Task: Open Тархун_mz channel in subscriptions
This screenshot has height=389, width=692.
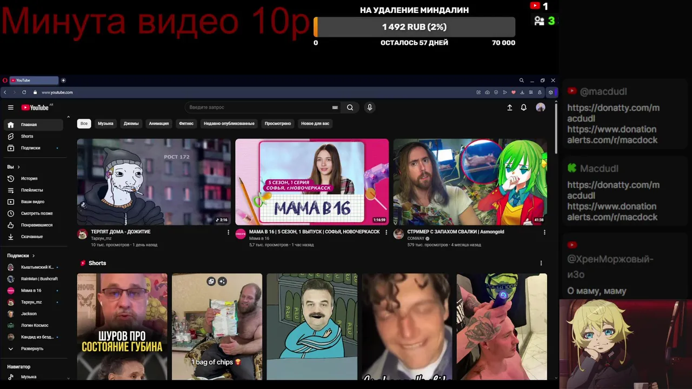Action: click(x=34, y=302)
